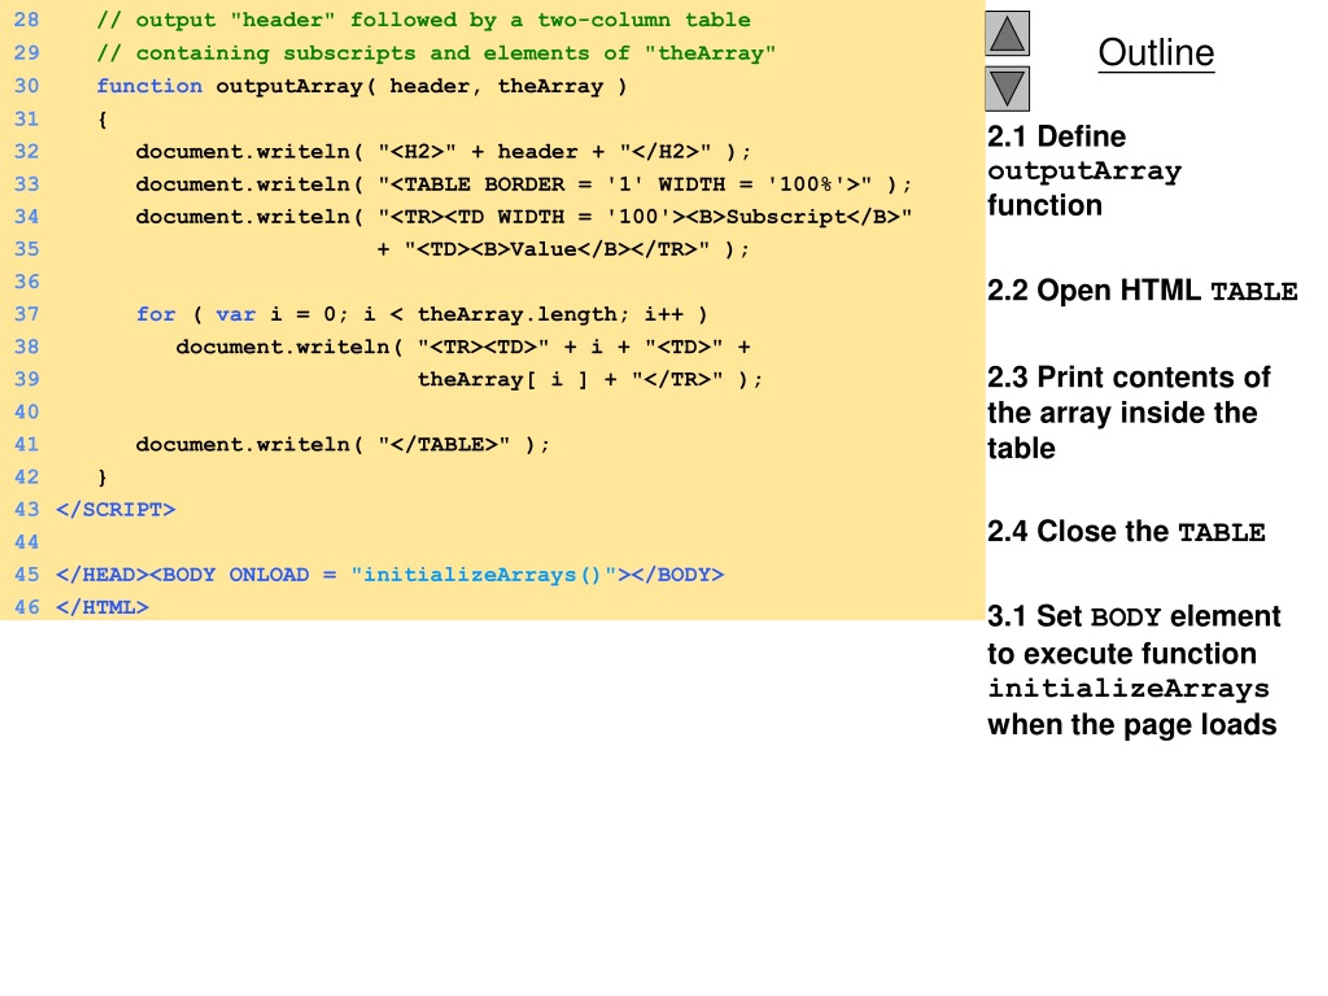Click the BODY ONLOAD initializeArrays line 45
Screen dimensions: 1328x996
pos(390,575)
